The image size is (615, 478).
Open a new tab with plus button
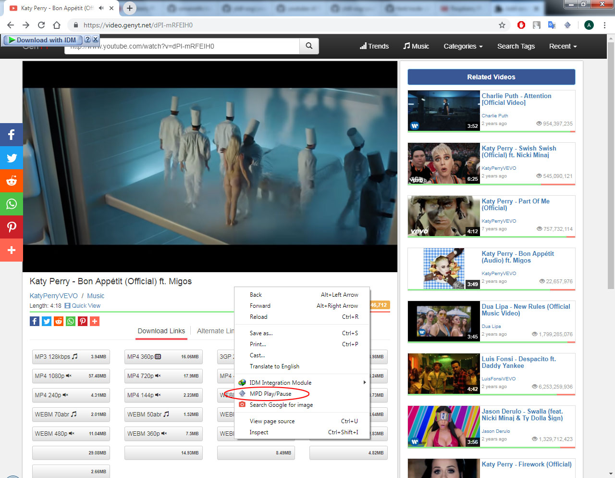(130, 8)
